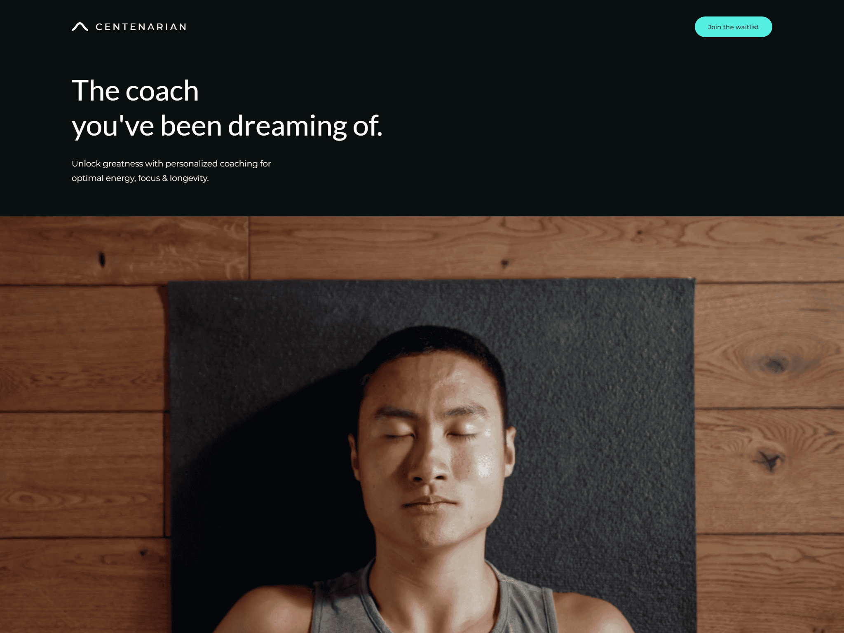844x633 pixels.
Task: Click the Join the waitlist button
Action: coord(733,27)
